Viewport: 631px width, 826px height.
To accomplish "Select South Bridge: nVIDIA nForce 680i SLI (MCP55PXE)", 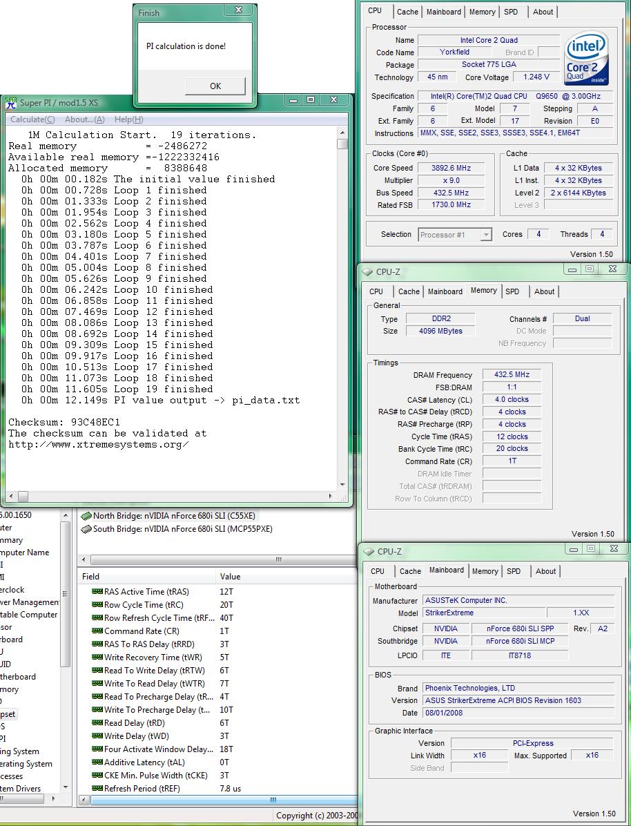I will [x=177, y=529].
